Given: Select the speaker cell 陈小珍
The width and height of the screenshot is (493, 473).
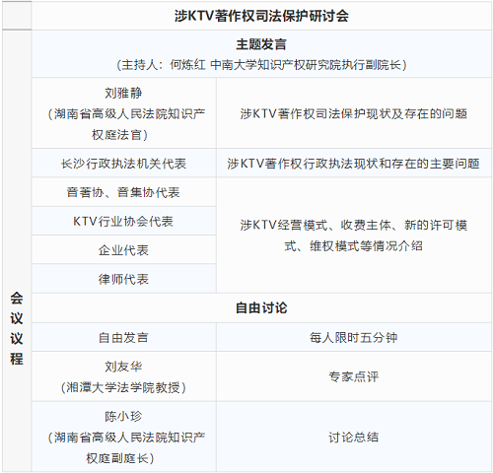Looking at the screenshot, I should pyautogui.click(x=124, y=437).
